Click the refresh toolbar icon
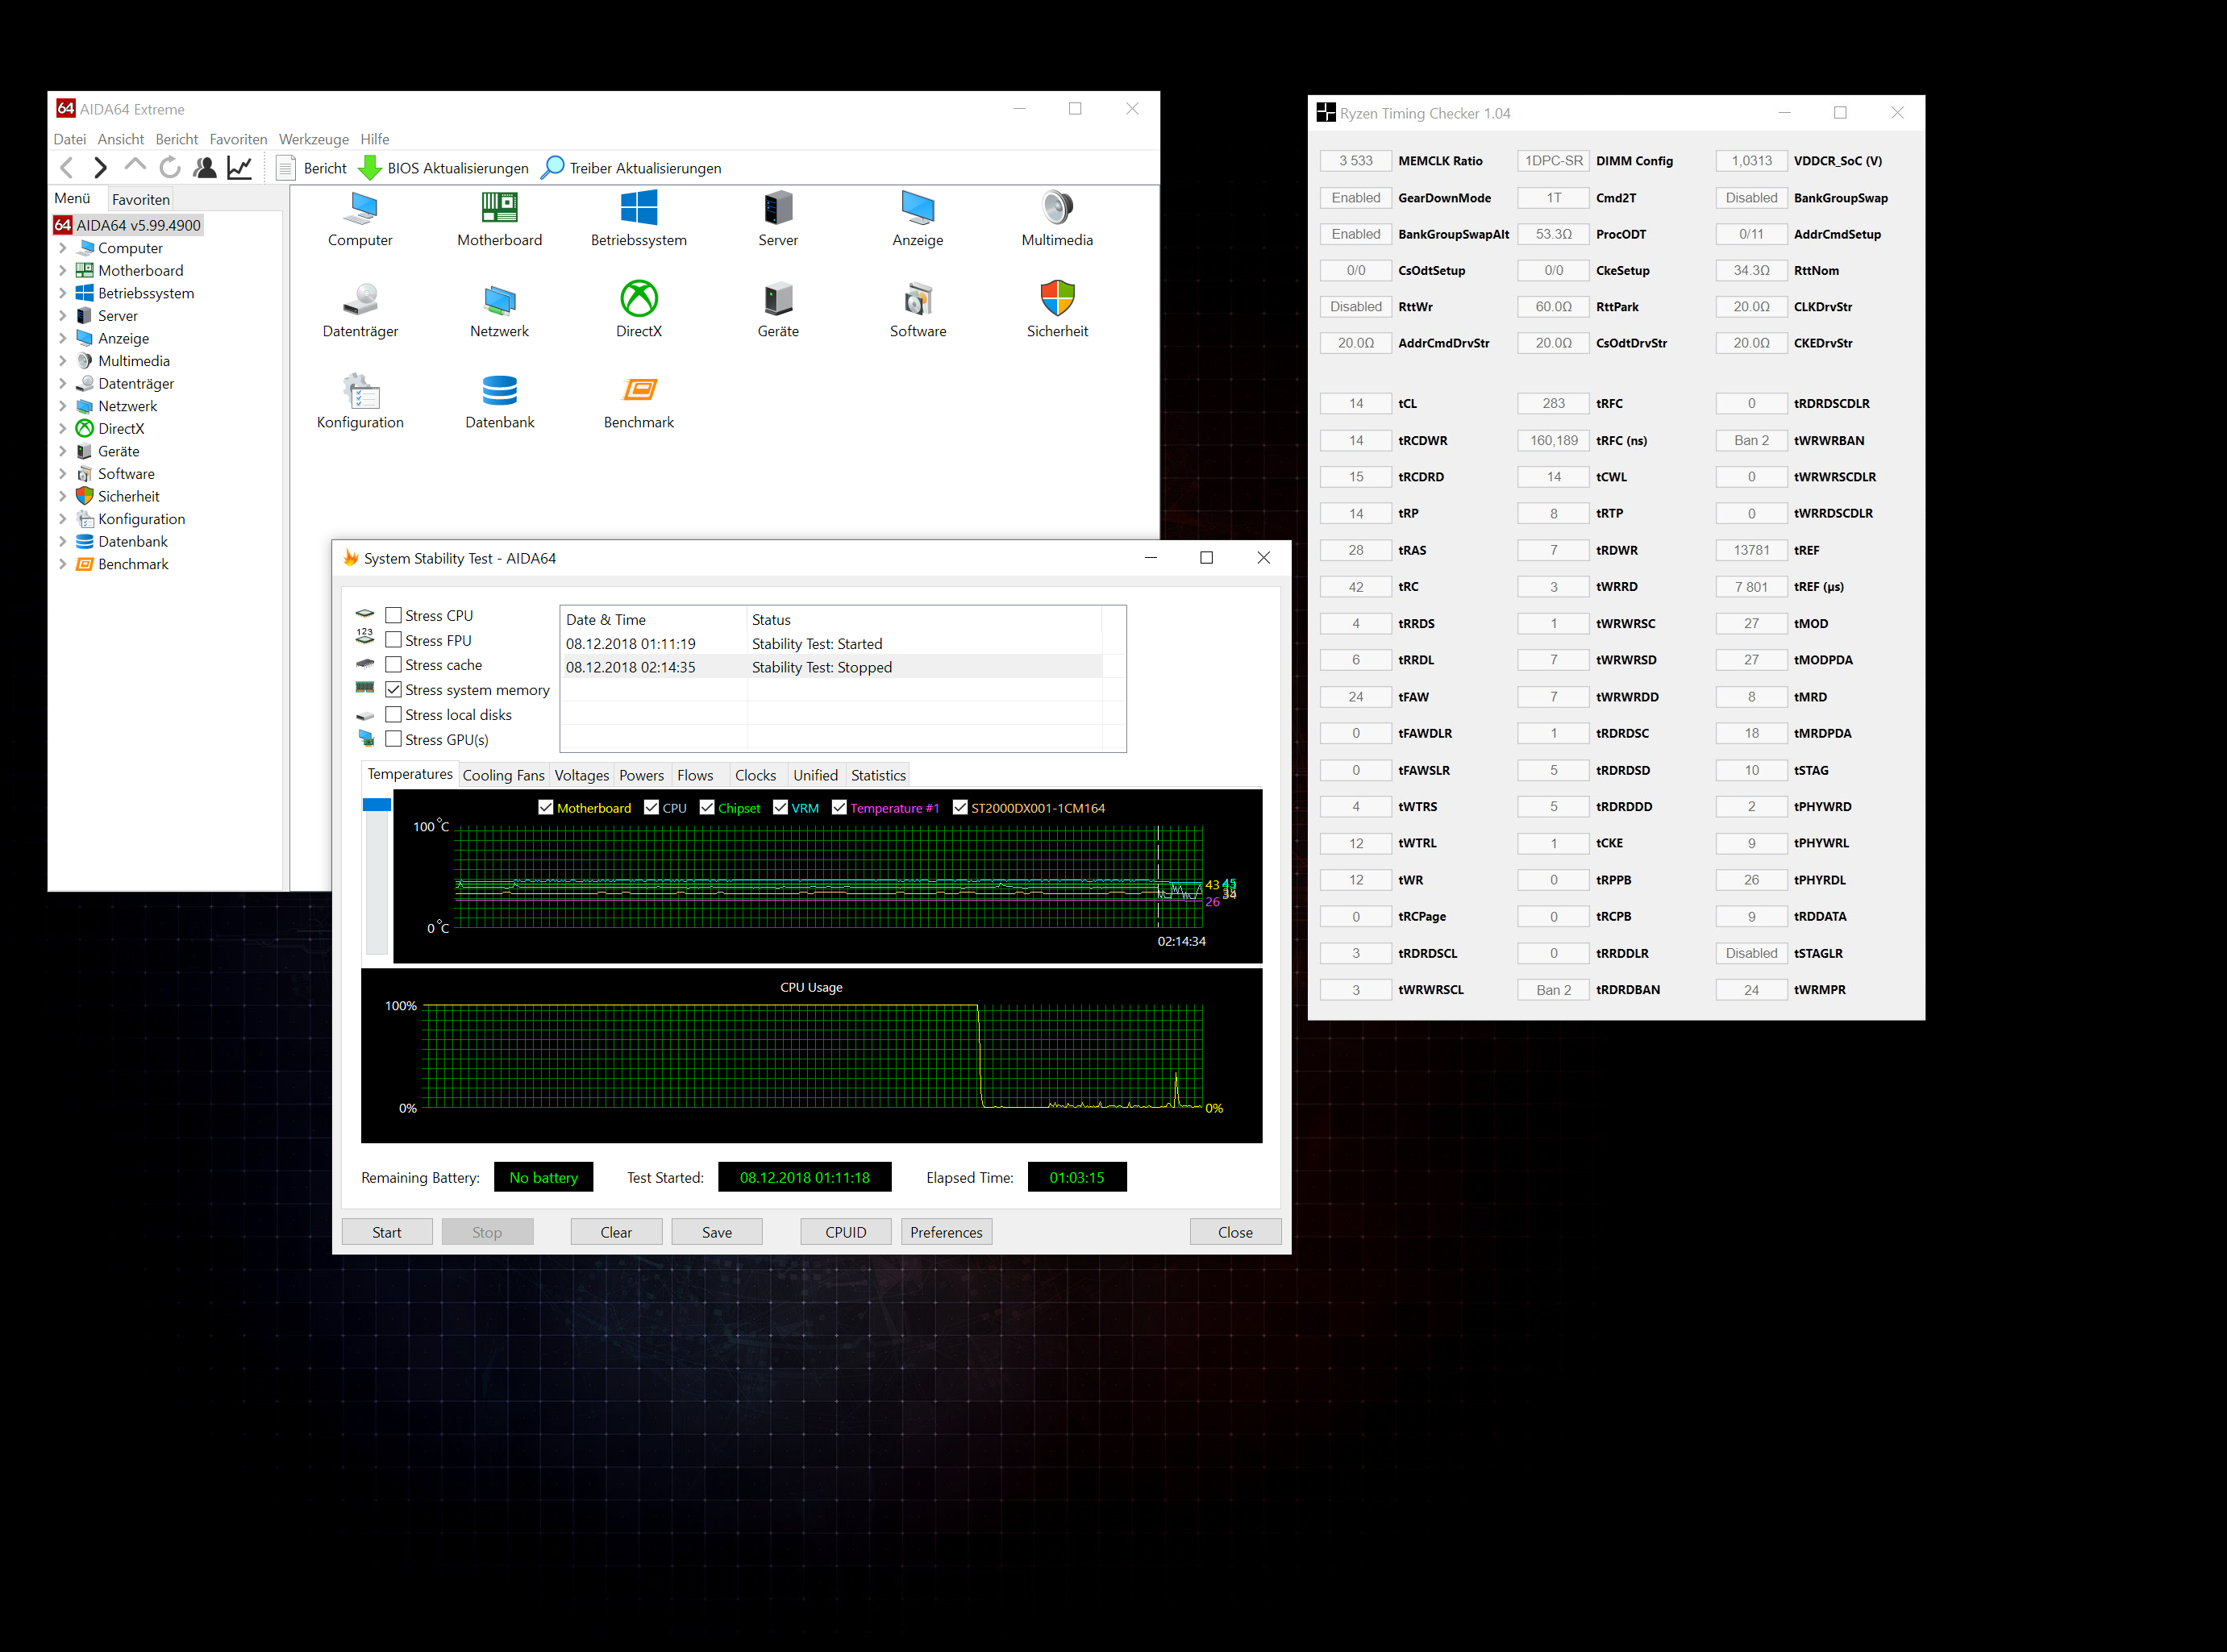Viewport: 2227px width, 1652px height. 170,168
